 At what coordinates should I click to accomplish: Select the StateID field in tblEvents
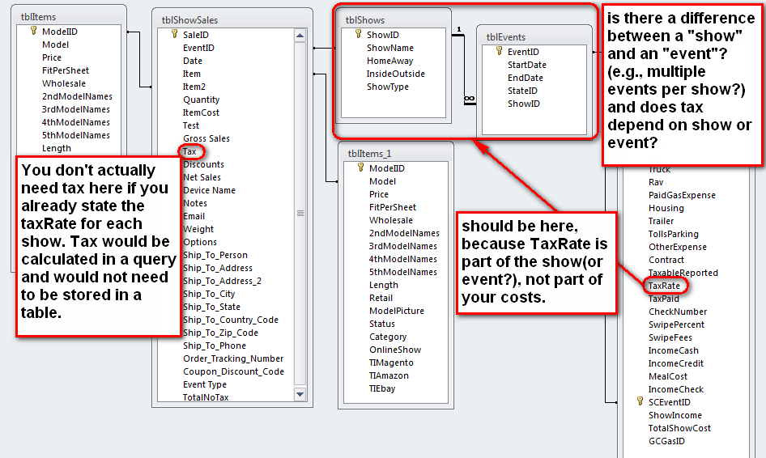coord(522,91)
